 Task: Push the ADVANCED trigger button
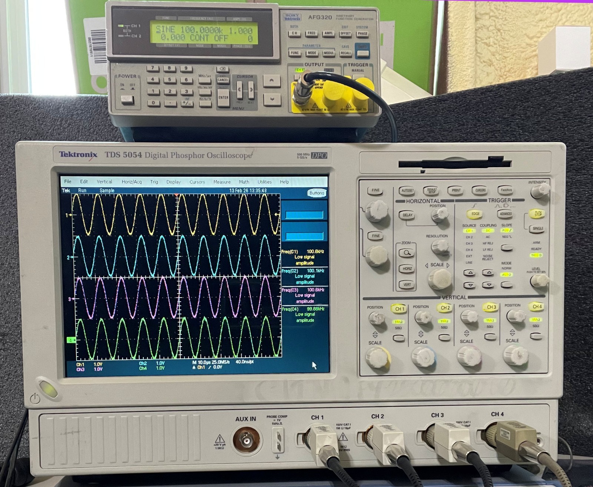point(506,214)
